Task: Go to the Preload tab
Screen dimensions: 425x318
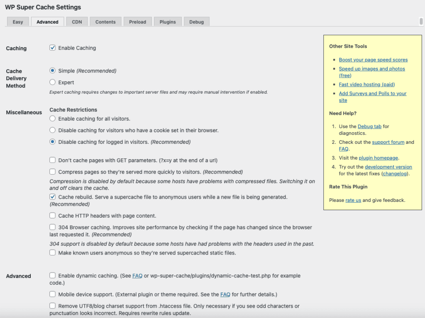Action: [137, 22]
